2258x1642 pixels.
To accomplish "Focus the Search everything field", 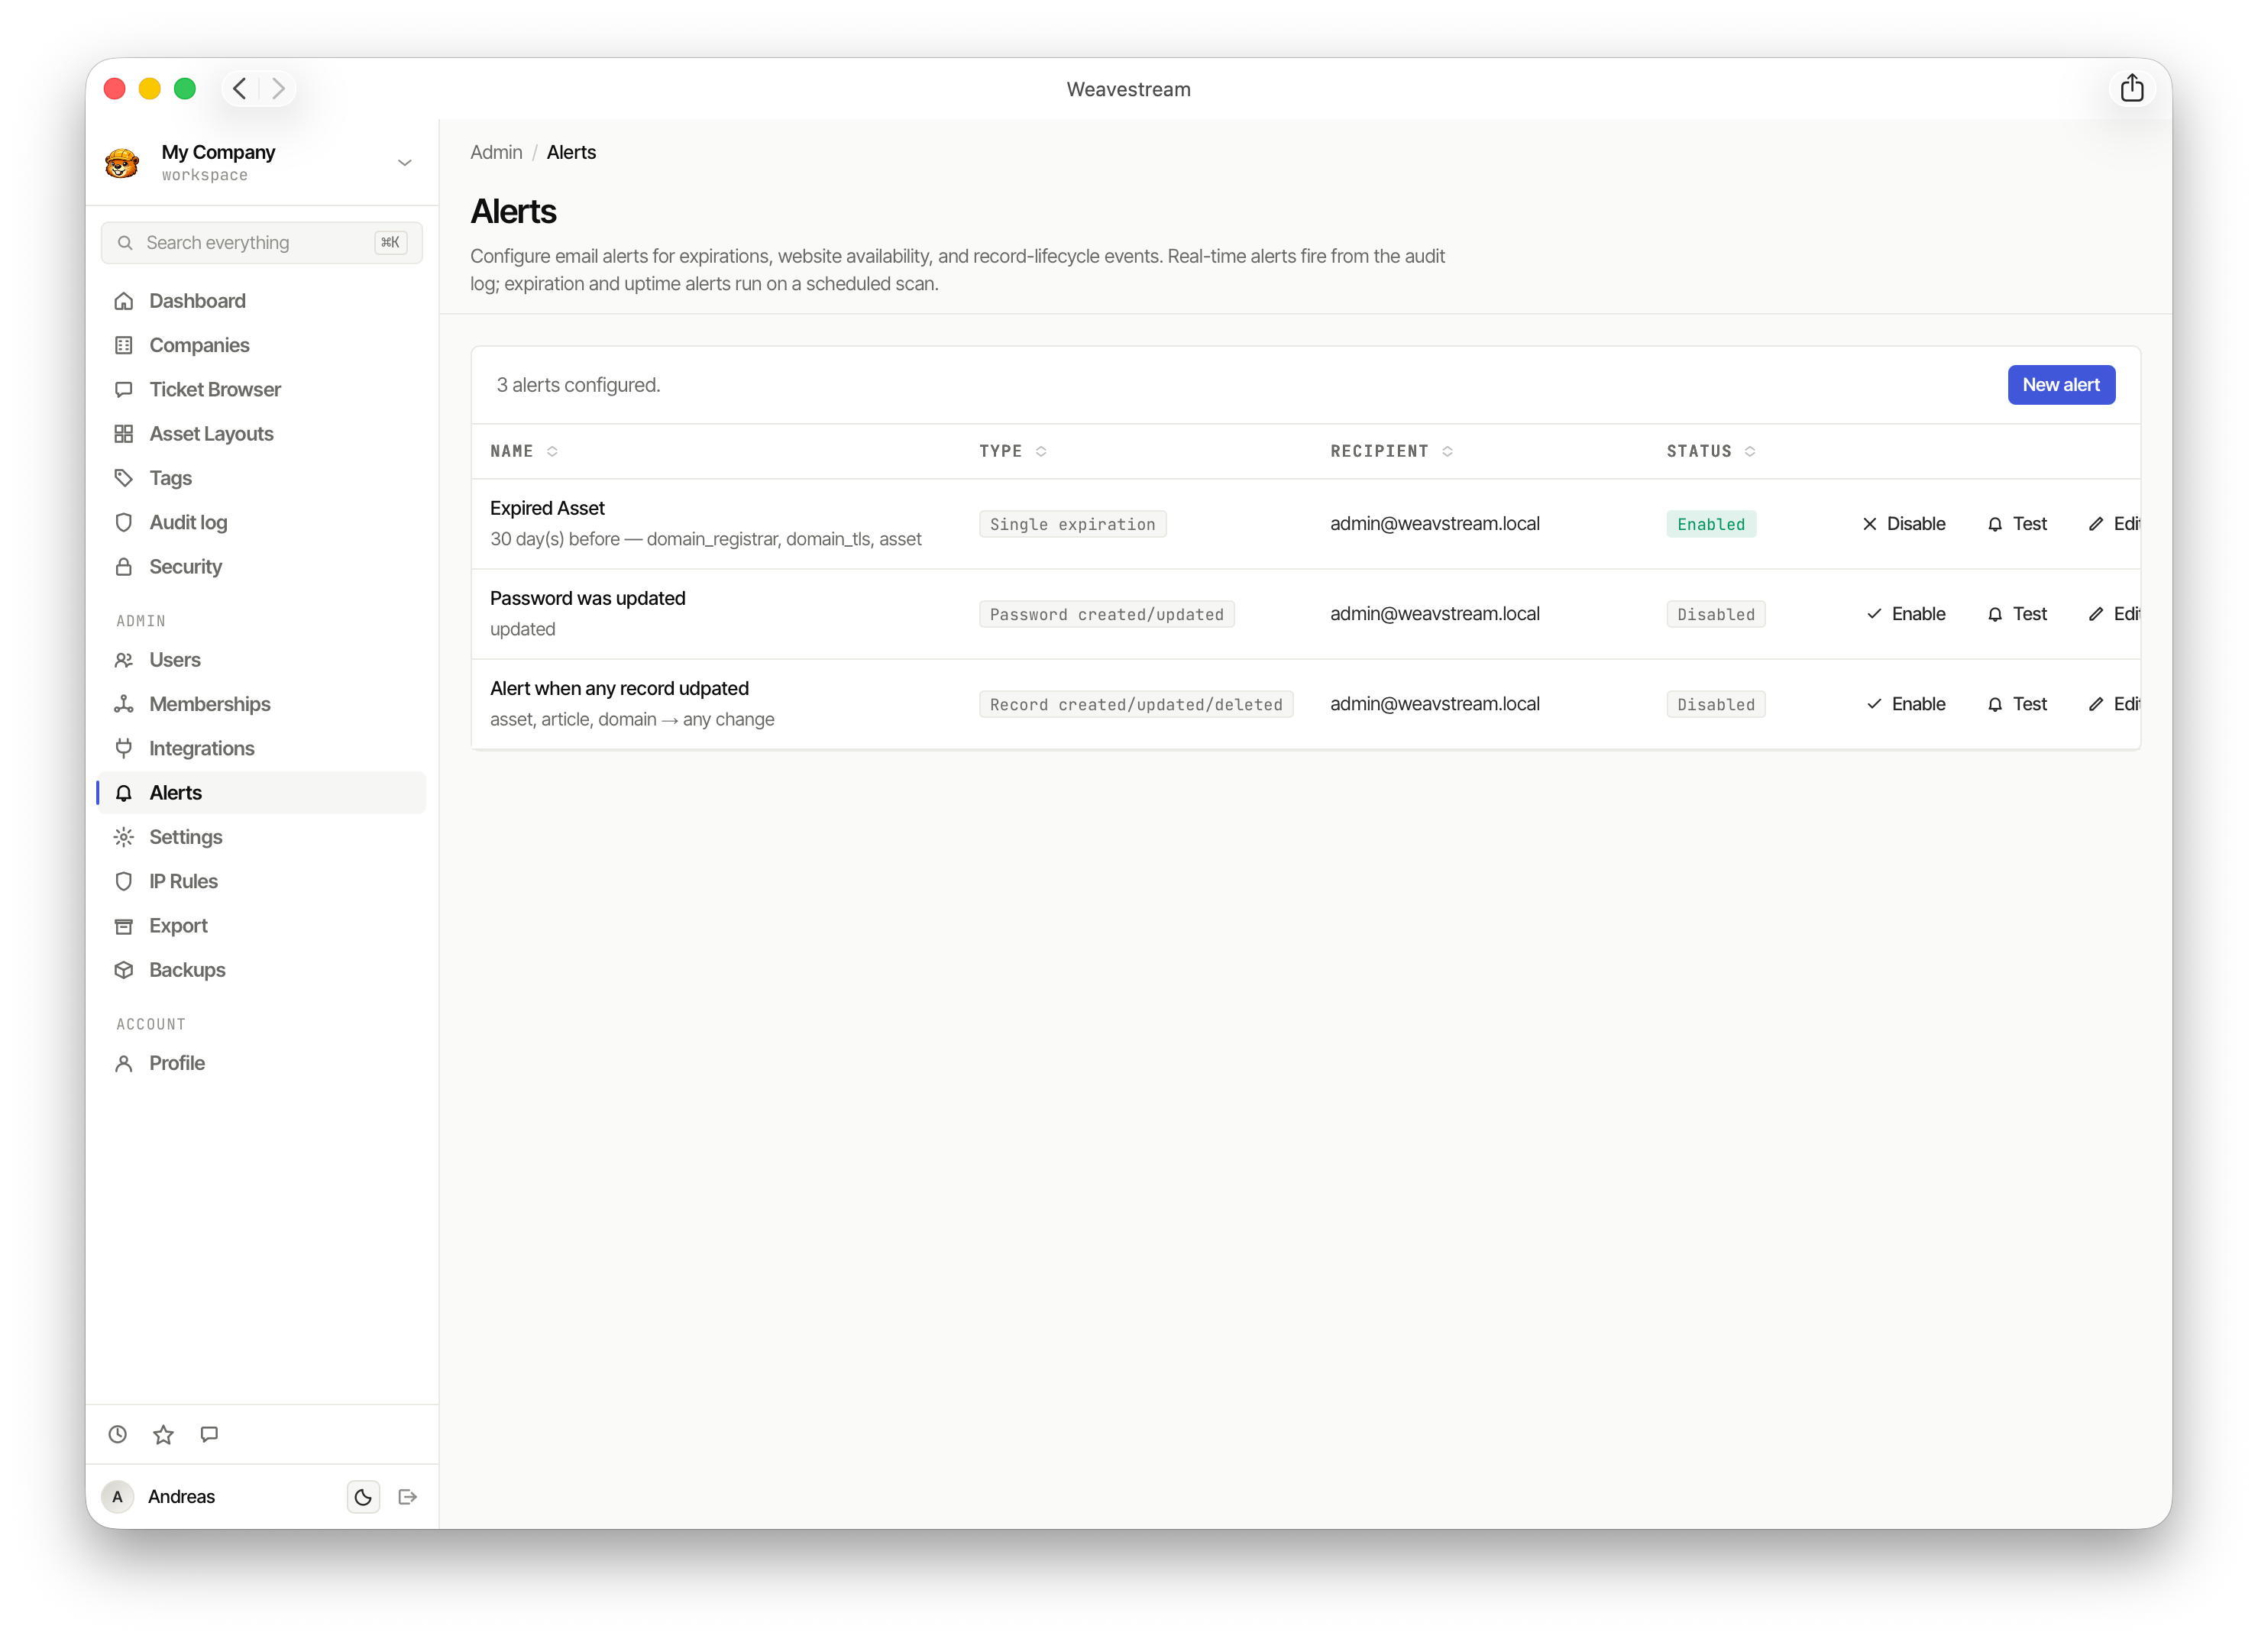I will (x=260, y=243).
